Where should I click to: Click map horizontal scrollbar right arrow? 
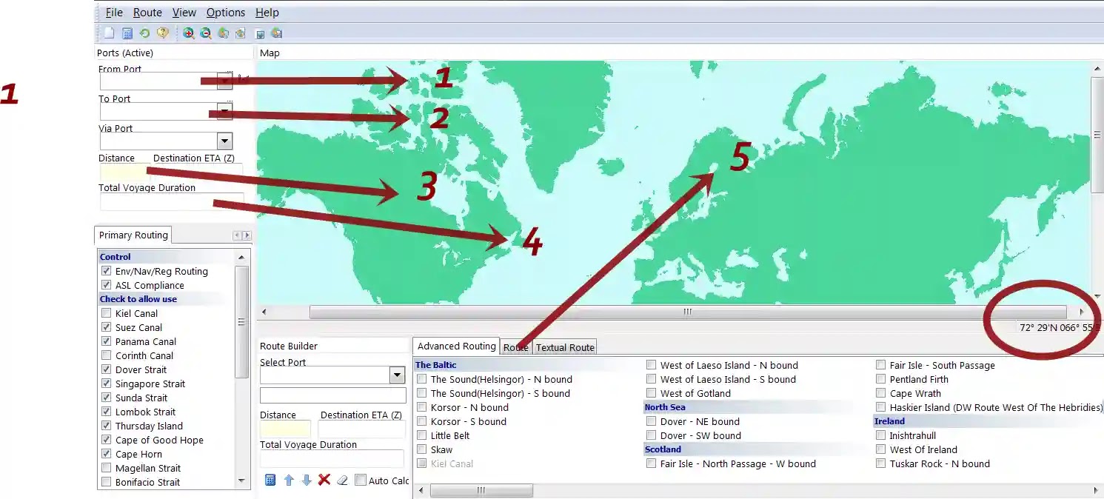[x=1082, y=312]
